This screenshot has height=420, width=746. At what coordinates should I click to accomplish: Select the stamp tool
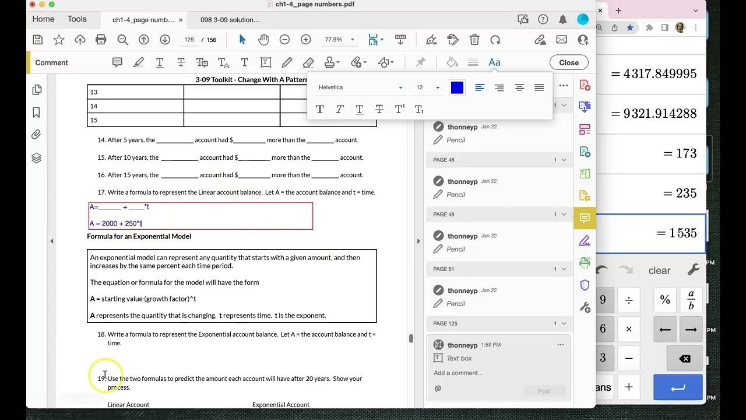point(330,62)
